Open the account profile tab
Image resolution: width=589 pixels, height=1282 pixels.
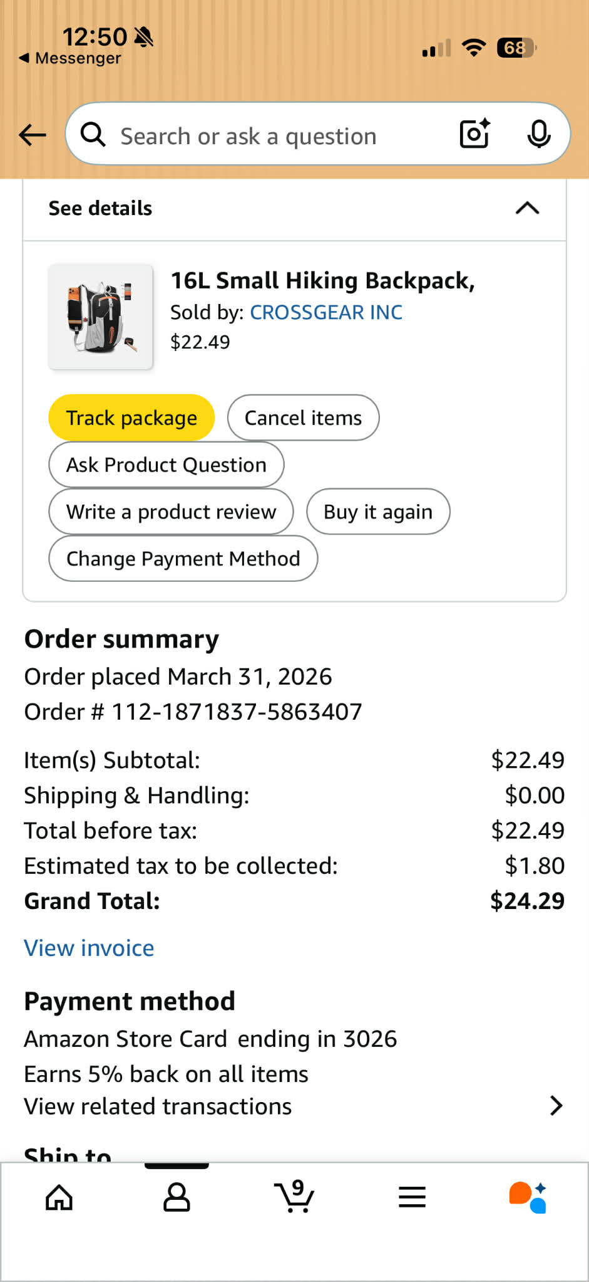pyautogui.click(x=177, y=1197)
